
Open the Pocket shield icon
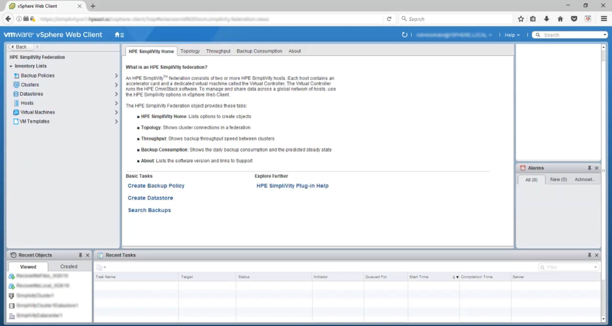tap(574, 19)
